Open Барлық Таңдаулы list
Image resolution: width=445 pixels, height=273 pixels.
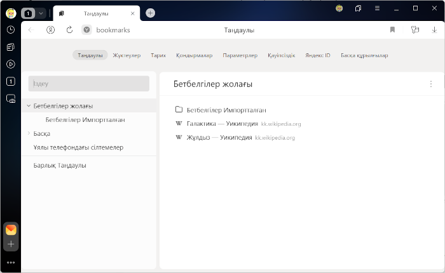(x=60, y=165)
